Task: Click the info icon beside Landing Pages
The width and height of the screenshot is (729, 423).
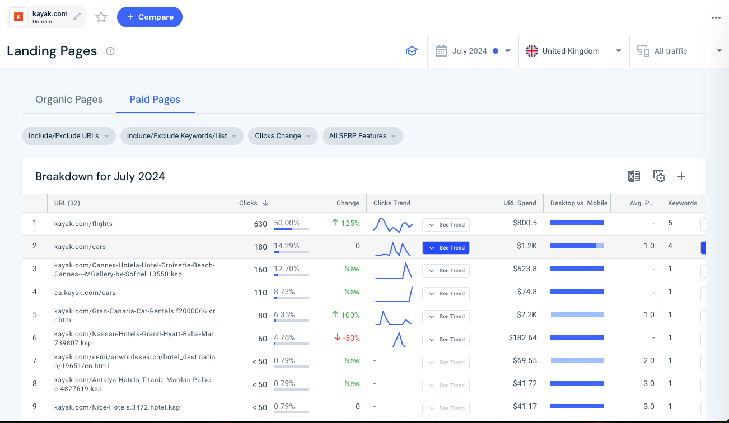Action: 110,51
